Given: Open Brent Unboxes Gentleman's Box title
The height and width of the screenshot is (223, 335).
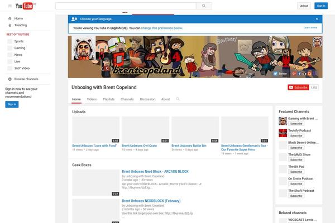Looking at the screenshot, I should 245,148.
